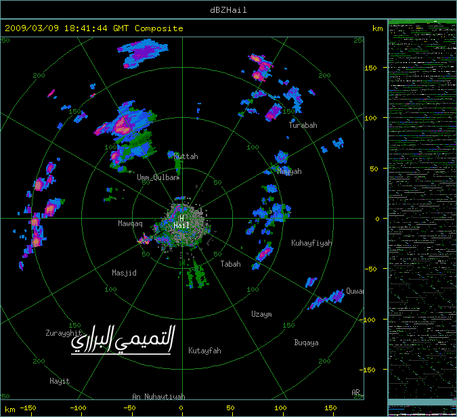The height and width of the screenshot is (417, 457).
Task: Click the Hayit city label
Action: pos(60,381)
